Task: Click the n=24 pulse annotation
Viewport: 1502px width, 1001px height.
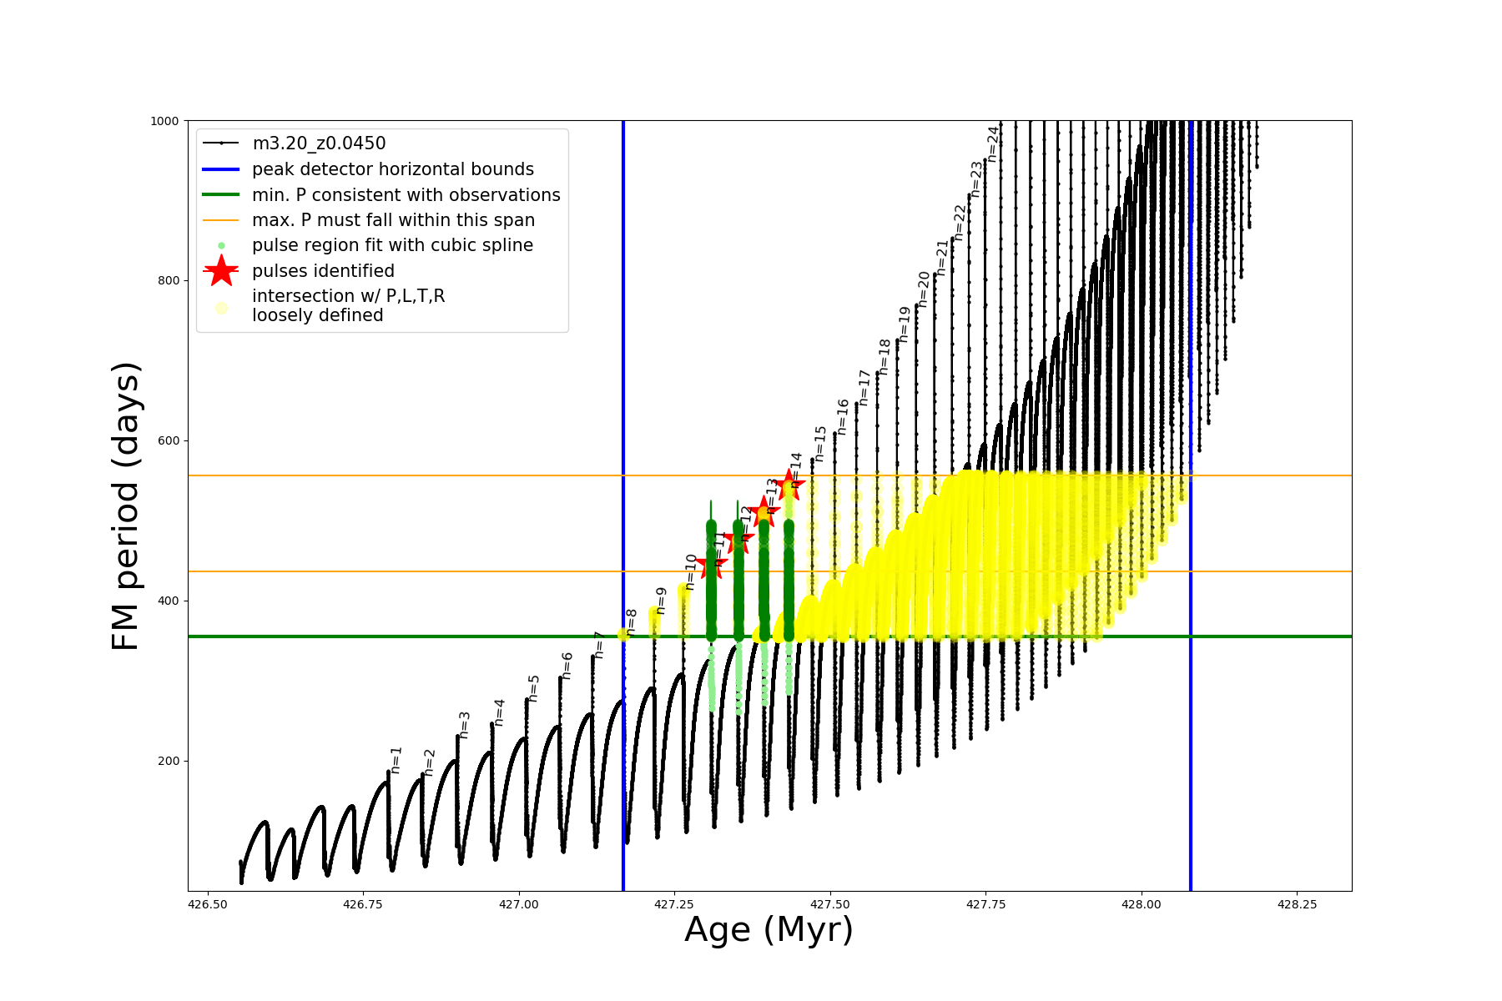Action: coord(993,143)
